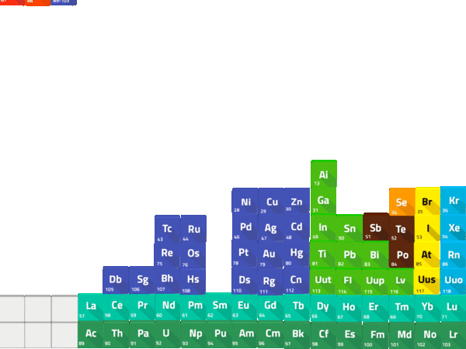Pick the Au gold tile
466x349 pixels.
pyautogui.click(x=271, y=254)
